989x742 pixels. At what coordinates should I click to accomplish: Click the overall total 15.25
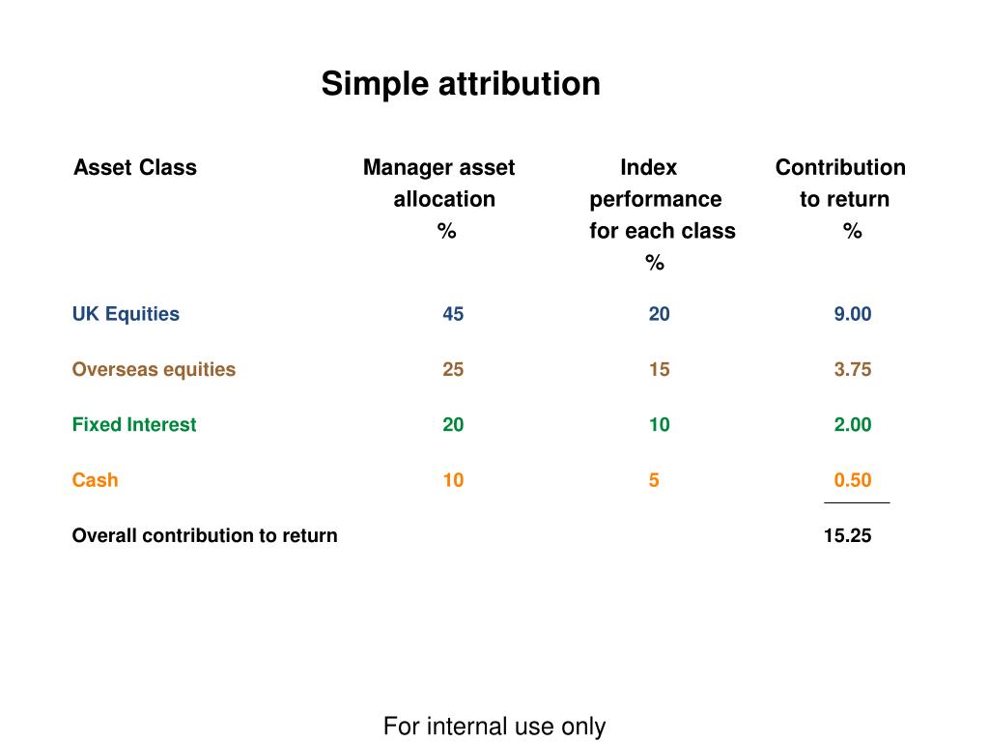pyautogui.click(x=848, y=535)
